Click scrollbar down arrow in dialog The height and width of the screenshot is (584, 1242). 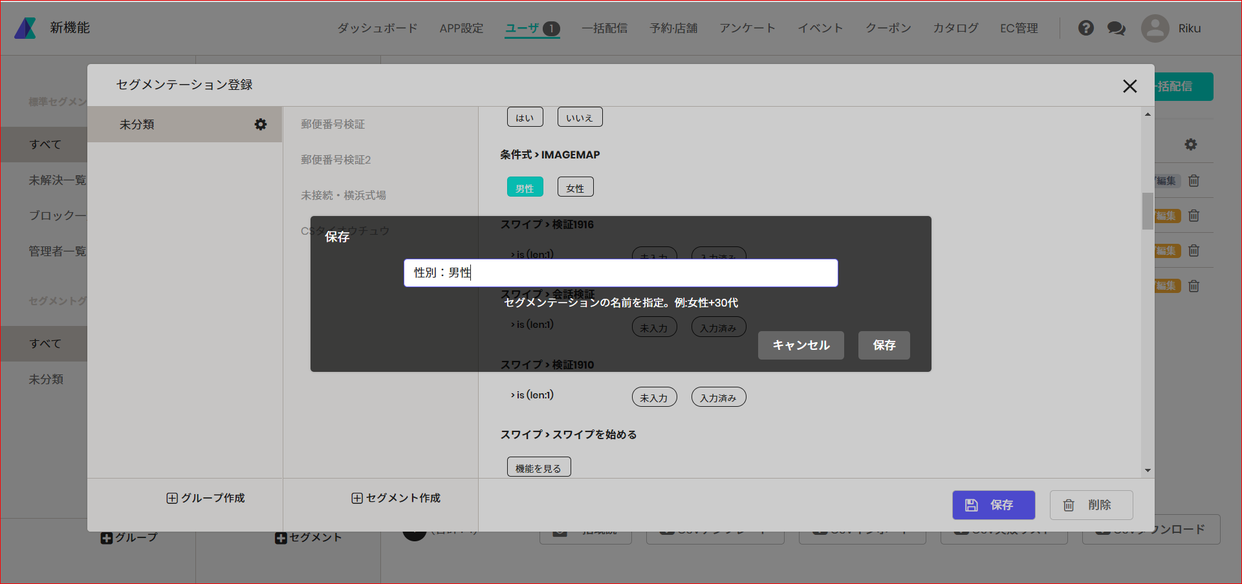[x=1148, y=470]
